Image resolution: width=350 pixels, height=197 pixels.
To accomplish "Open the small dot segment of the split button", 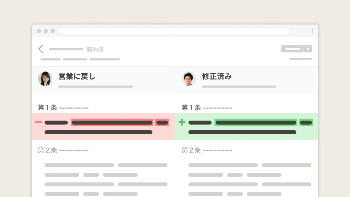I will tap(308, 49).
